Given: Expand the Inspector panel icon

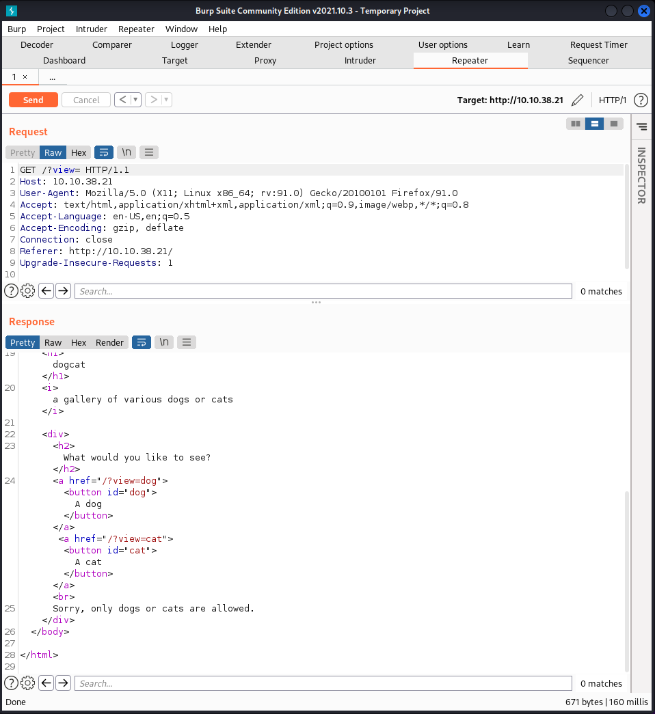Looking at the screenshot, I should tap(642, 126).
